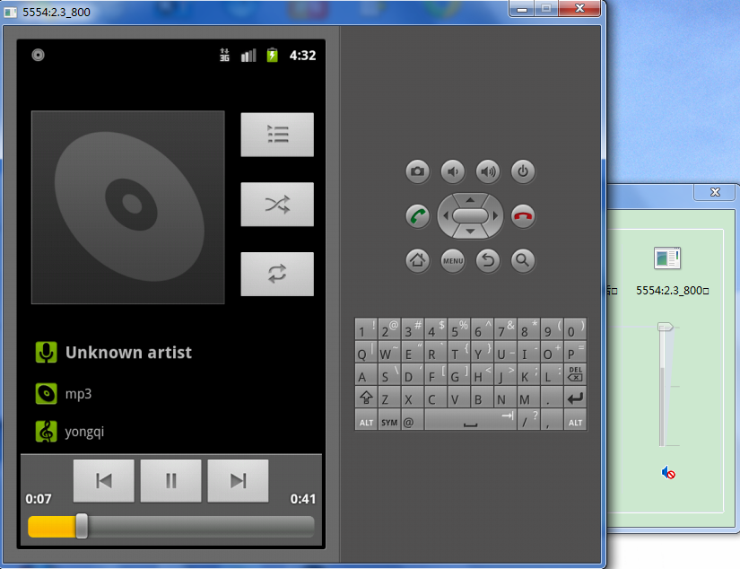Pause the playing song

coord(170,481)
